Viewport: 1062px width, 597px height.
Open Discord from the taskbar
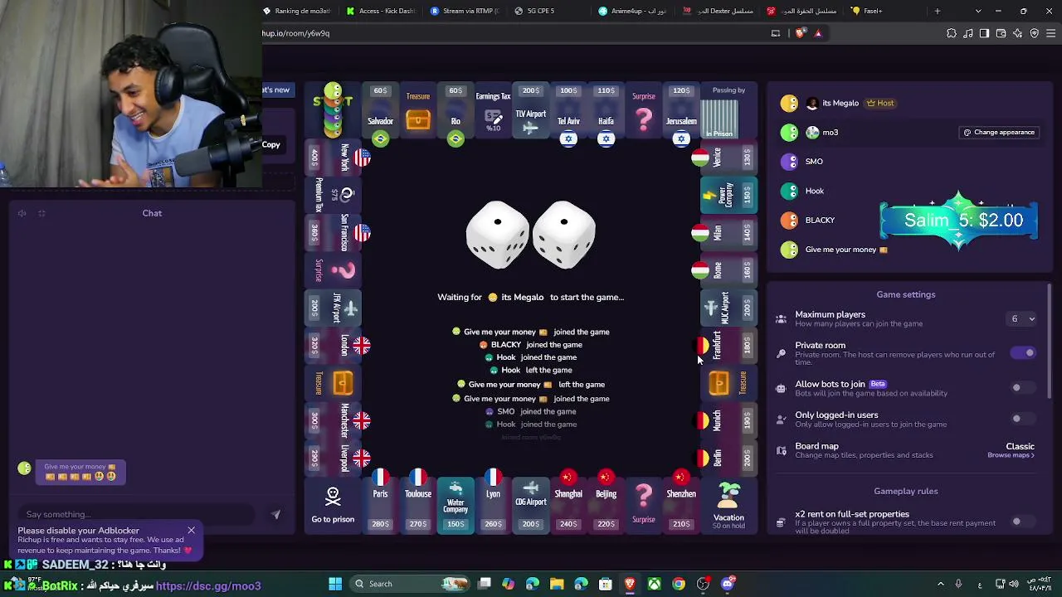tap(728, 584)
